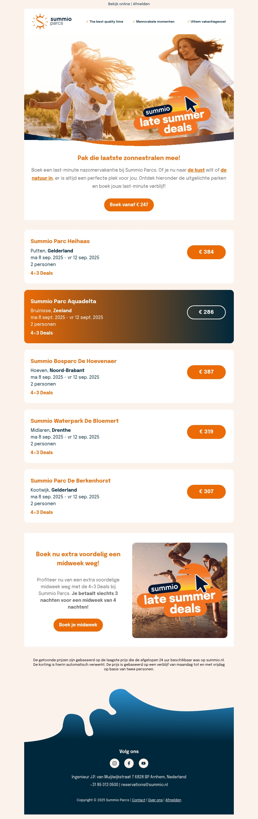This screenshot has width=258, height=819.
Task: Open the Facebook social icon
Action: [129, 763]
